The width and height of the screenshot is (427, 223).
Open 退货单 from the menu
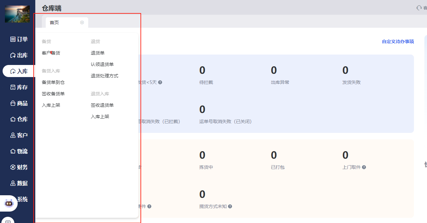[x=98, y=53]
